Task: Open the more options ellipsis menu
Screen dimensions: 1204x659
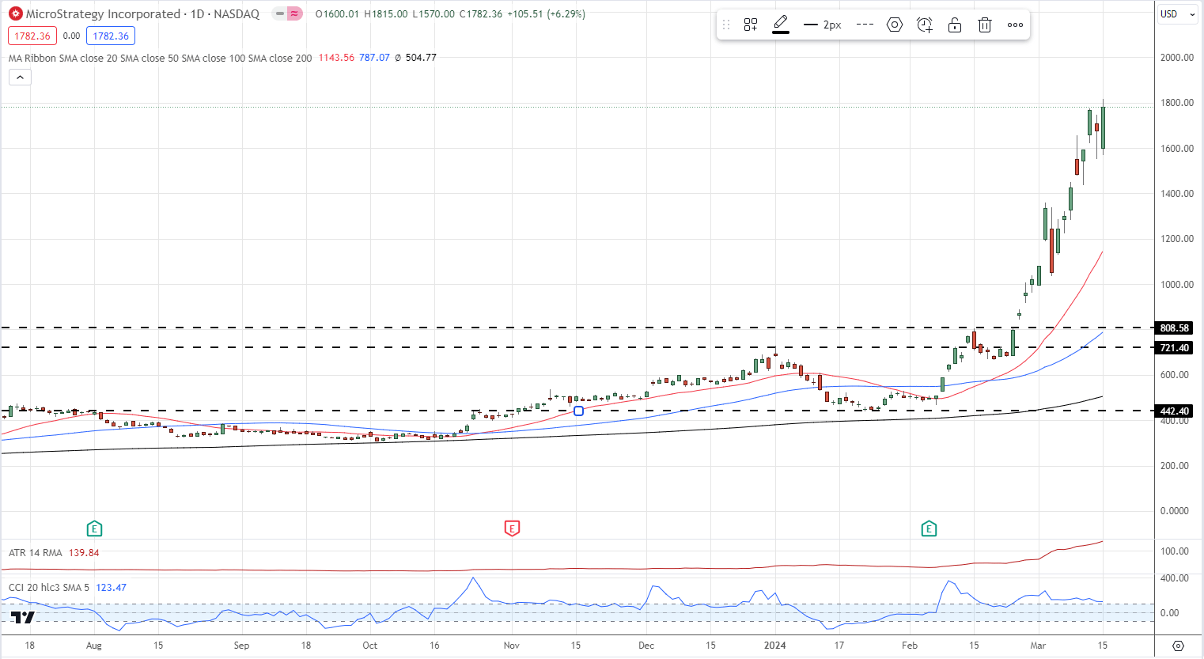Action: coord(1015,25)
